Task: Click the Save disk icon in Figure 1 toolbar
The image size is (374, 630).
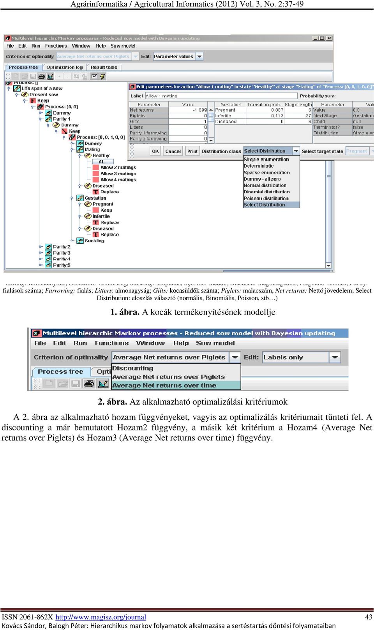Action: (33, 76)
